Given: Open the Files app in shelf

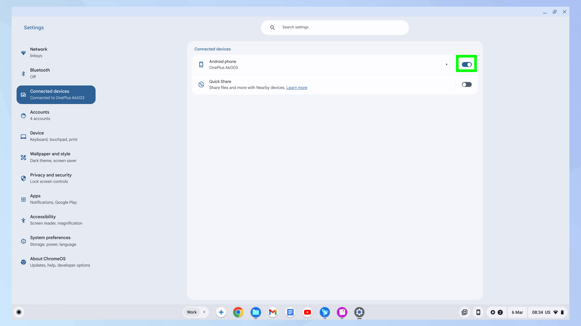Looking at the screenshot, I should coord(256,312).
